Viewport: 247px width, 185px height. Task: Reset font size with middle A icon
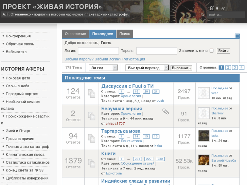point(217,8)
